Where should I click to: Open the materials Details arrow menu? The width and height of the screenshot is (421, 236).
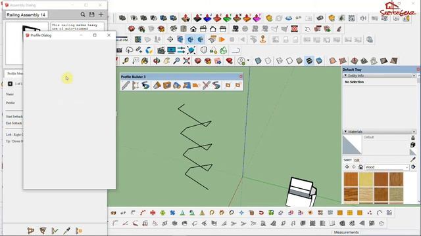tap(413, 167)
